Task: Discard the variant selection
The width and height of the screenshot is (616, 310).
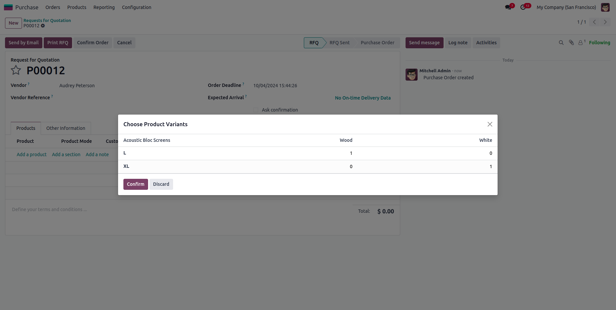Action: coord(161,184)
